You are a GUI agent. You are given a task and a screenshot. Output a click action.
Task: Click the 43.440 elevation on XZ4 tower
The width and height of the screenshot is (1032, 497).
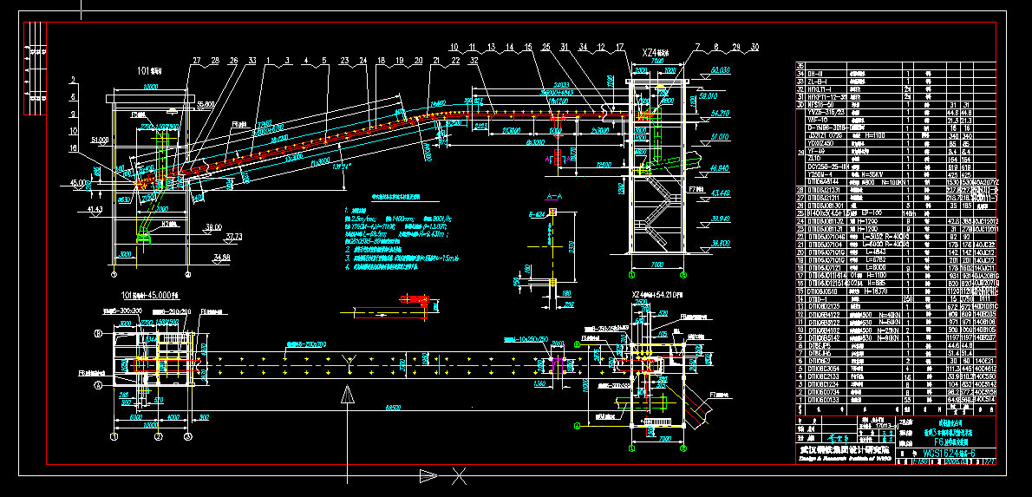pos(720,193)
